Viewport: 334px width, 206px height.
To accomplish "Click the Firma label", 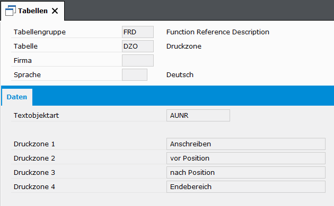I will tap(23, 60).
